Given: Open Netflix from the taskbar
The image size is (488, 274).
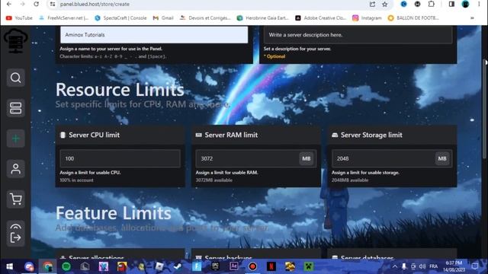Looking at the screenshot, I should click(x=271, y=266).
